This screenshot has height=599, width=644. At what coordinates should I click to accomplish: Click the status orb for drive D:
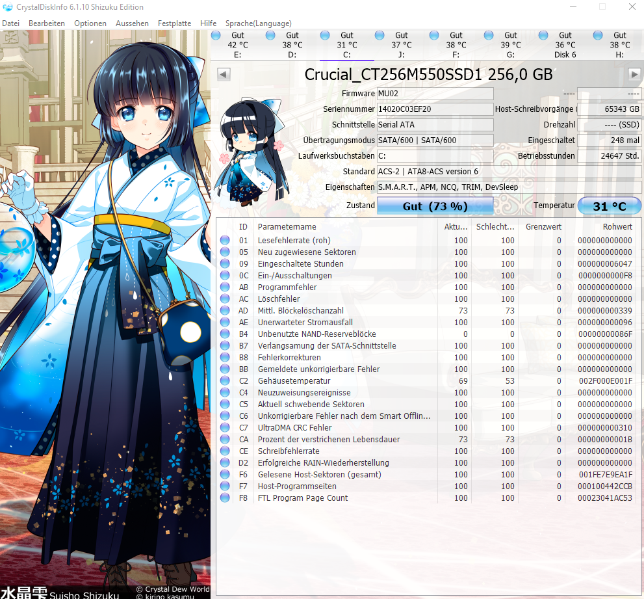[270, 35]
